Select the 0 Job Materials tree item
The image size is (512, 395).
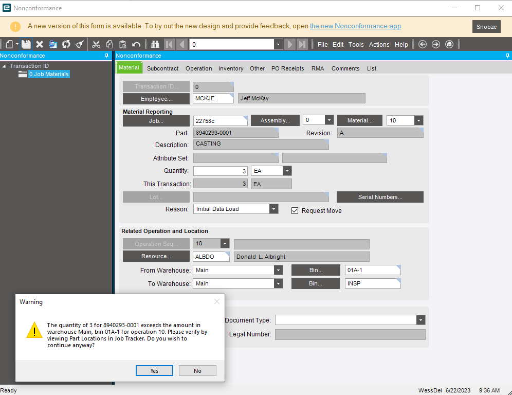pyautogui.click(x=49, y=74)
